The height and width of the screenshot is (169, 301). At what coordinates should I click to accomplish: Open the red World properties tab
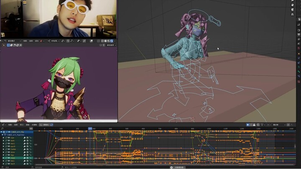click(299, 48)
